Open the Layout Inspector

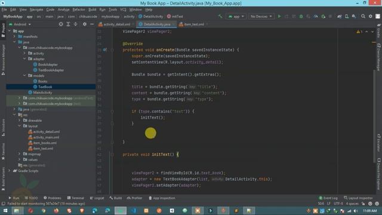coord(358,198)
